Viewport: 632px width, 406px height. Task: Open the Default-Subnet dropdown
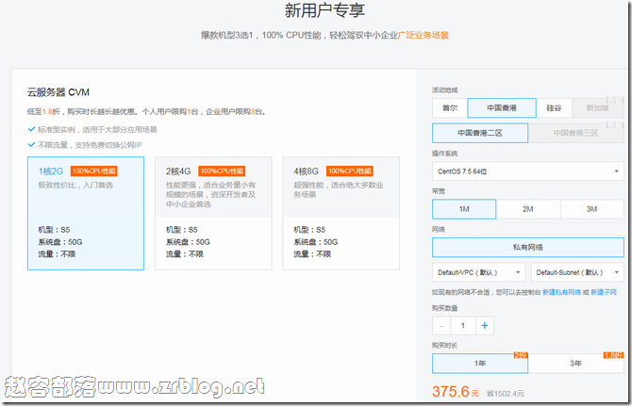click(577, 272)
